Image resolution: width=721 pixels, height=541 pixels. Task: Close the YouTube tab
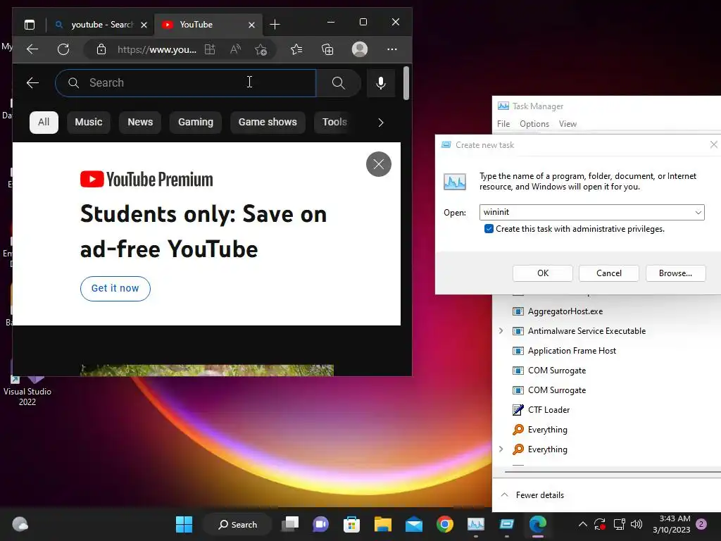[251, 25]
